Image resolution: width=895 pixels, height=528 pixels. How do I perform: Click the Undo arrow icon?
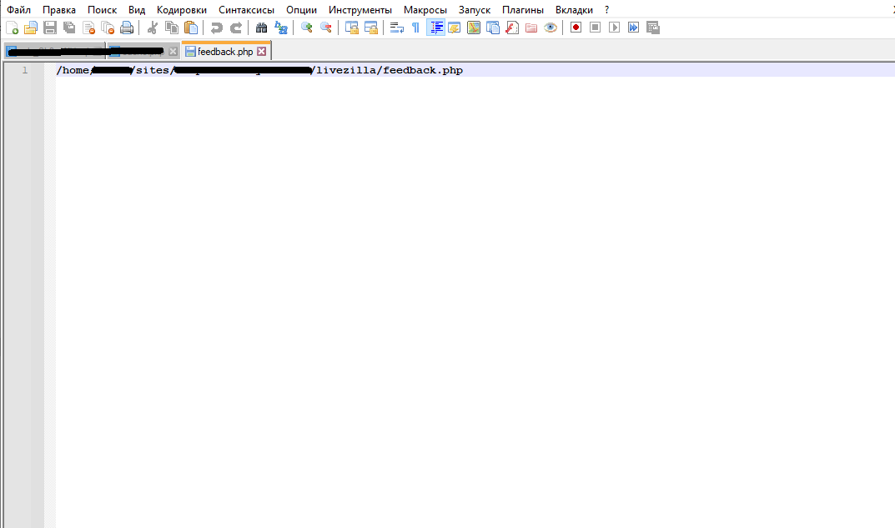tap(217, 28)
